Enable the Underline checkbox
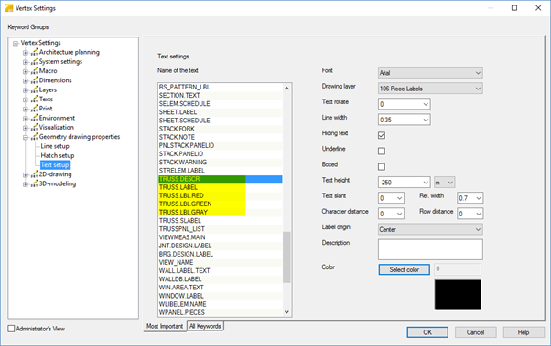Image resolution: width=551 pixels, height=346 pixels. pyautogui.click(x=382, y=152)
